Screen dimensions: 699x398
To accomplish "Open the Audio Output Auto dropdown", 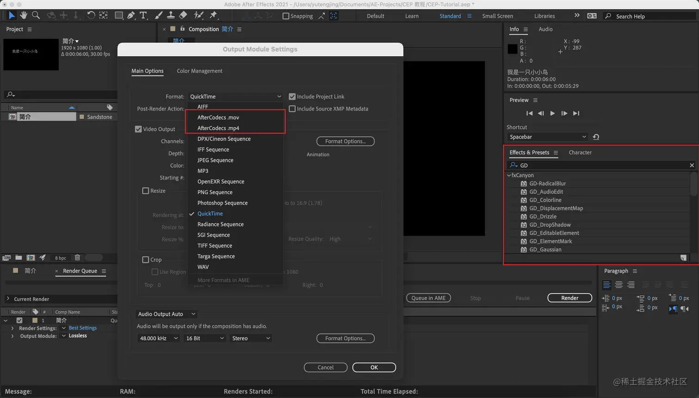I will pos(167,314).
